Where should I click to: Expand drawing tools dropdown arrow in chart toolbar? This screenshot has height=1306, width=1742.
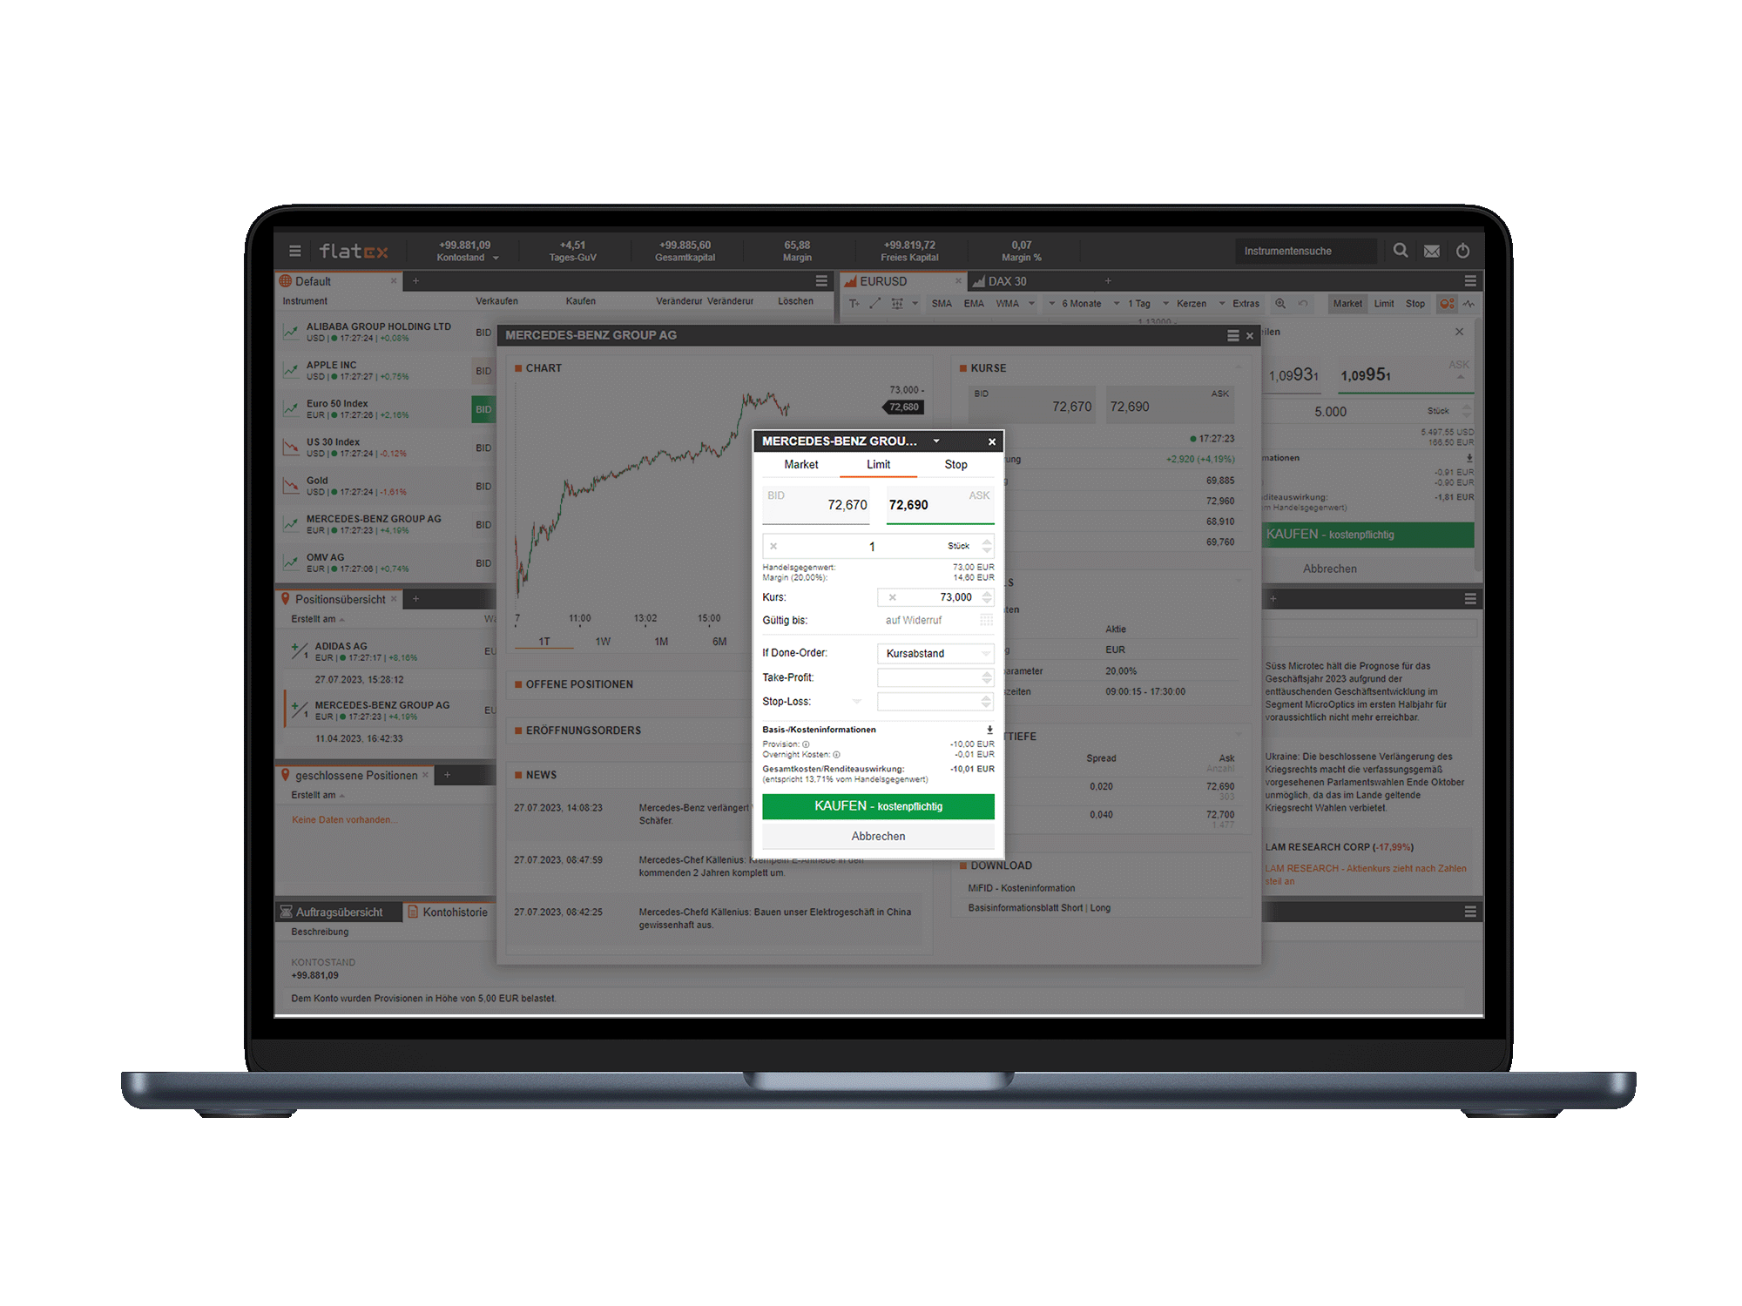tap(915, 304)
